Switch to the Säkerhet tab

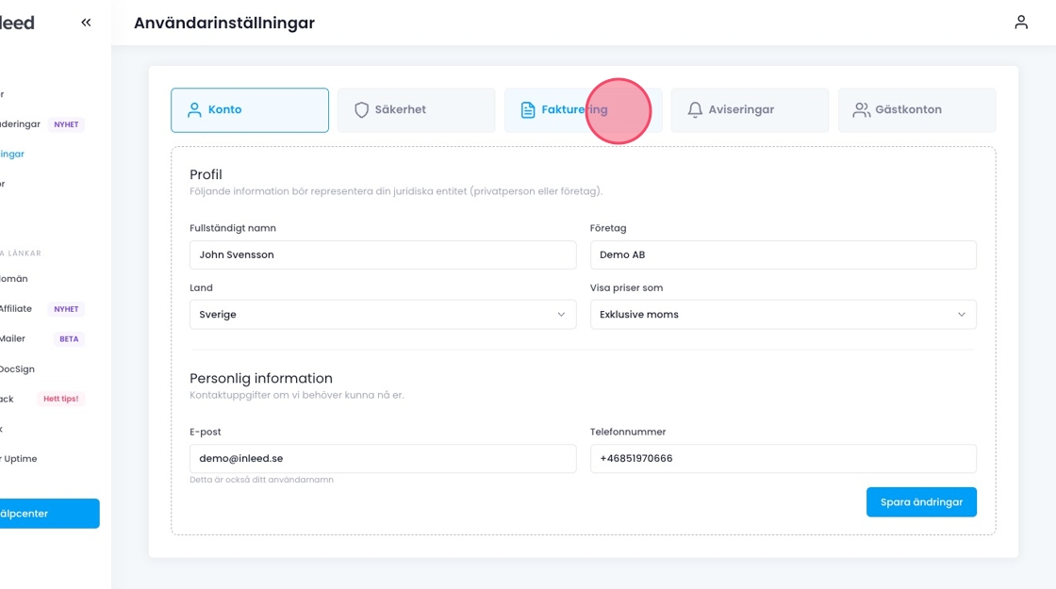coord(416,110)
